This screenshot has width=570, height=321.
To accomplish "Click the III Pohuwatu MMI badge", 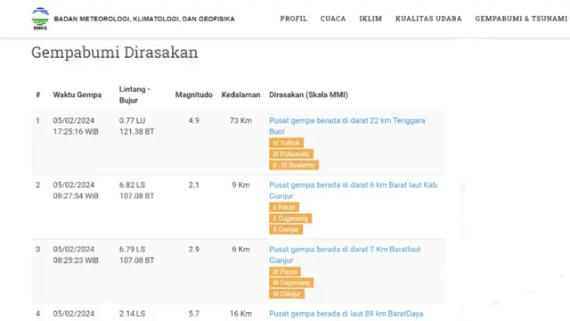I will (x=291, y=154).
